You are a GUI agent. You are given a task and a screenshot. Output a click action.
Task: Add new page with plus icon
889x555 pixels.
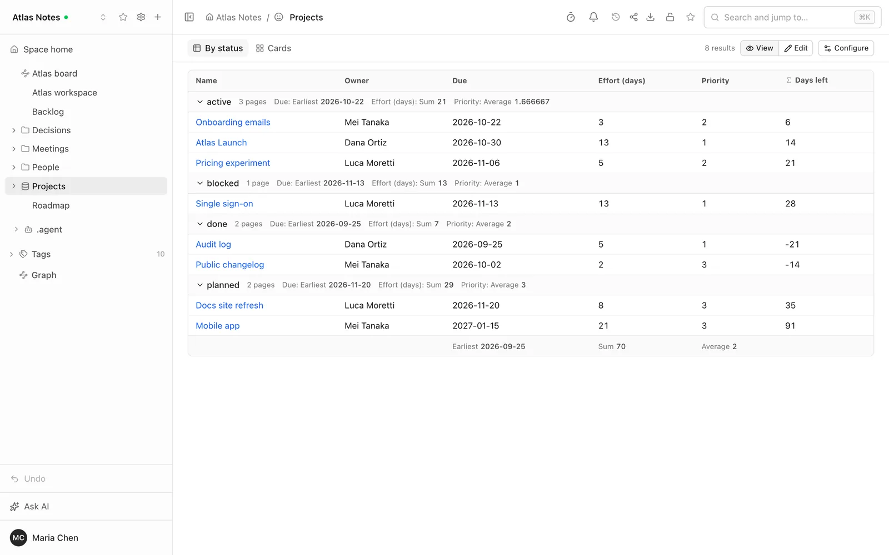tap(158, 17)
